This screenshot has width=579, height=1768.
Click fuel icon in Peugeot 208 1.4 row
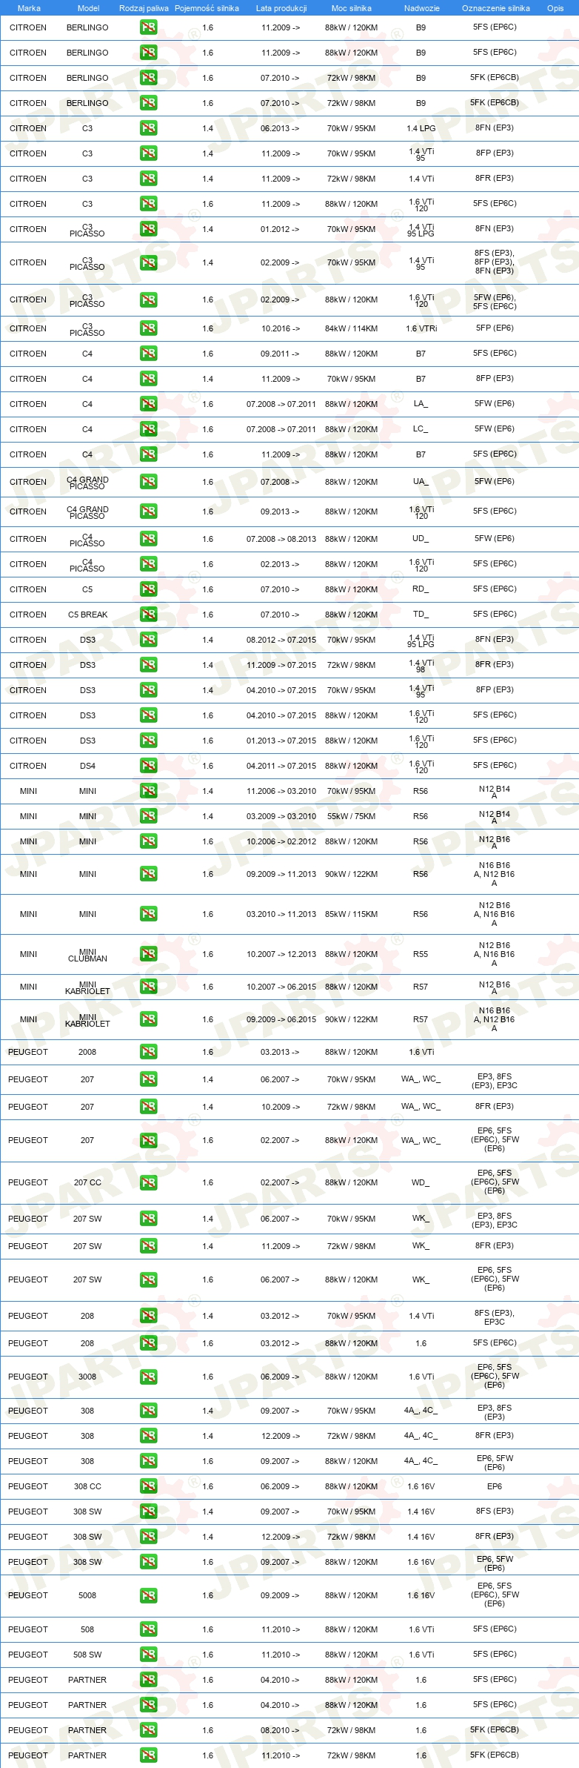click(148, 1316)
